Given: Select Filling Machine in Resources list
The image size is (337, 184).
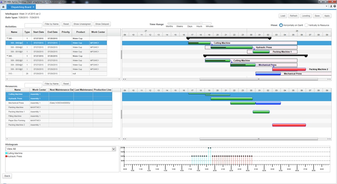Looking at the screenshot, I should 59,116.
